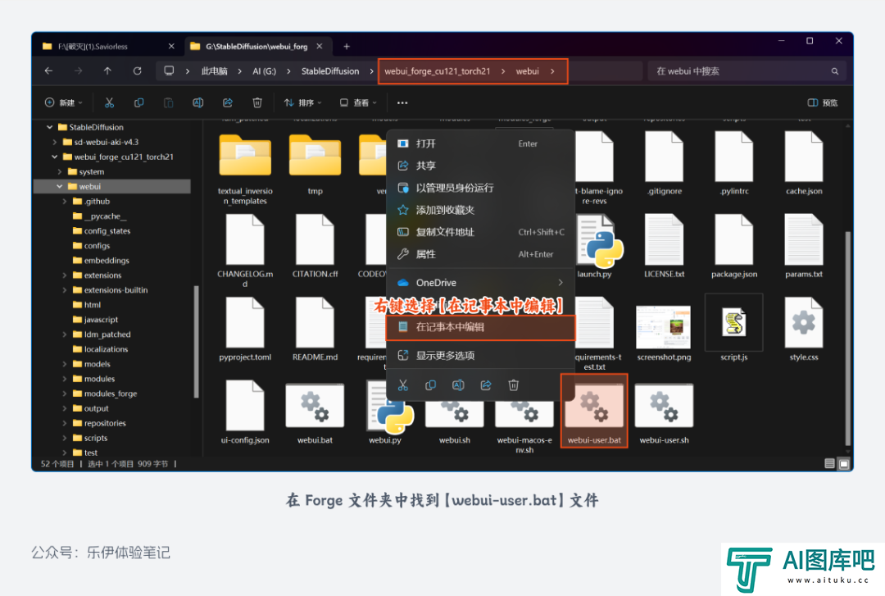Screen dimensions: 885x596
Task: Open the 新建 (New) dropdown
Action: point(64,102)
